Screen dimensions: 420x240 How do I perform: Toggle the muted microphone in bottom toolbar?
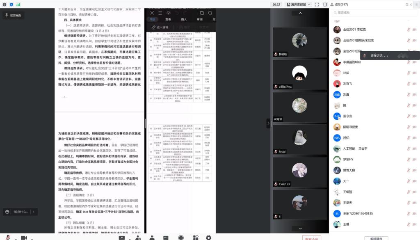pos(8,237)
